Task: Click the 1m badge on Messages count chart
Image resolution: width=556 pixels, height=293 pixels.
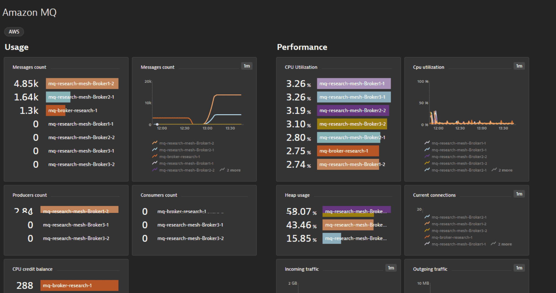Action: tap(247, 66)
